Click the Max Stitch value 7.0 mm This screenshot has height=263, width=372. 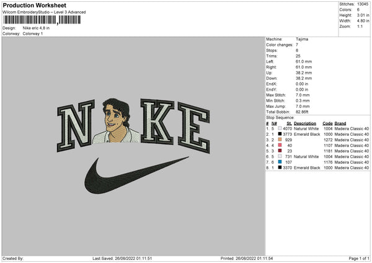pos(303,95)
